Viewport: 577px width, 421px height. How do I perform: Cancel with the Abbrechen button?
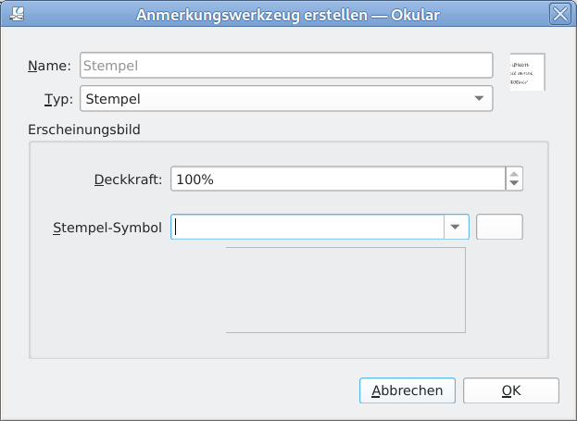pos(408,390)
